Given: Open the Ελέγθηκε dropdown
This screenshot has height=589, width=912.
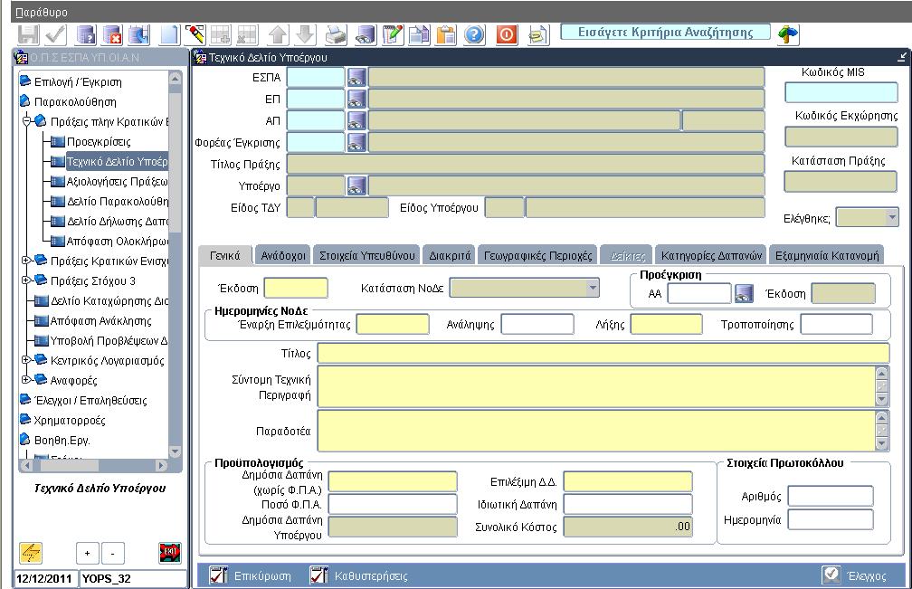Looking at the screenshot, I should 892,217.
